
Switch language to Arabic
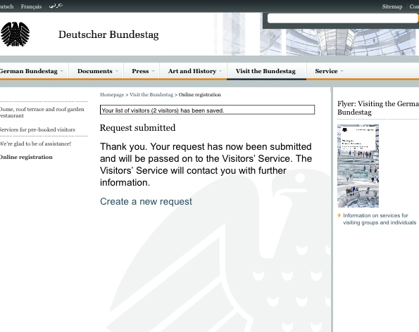tap(56, 6)
